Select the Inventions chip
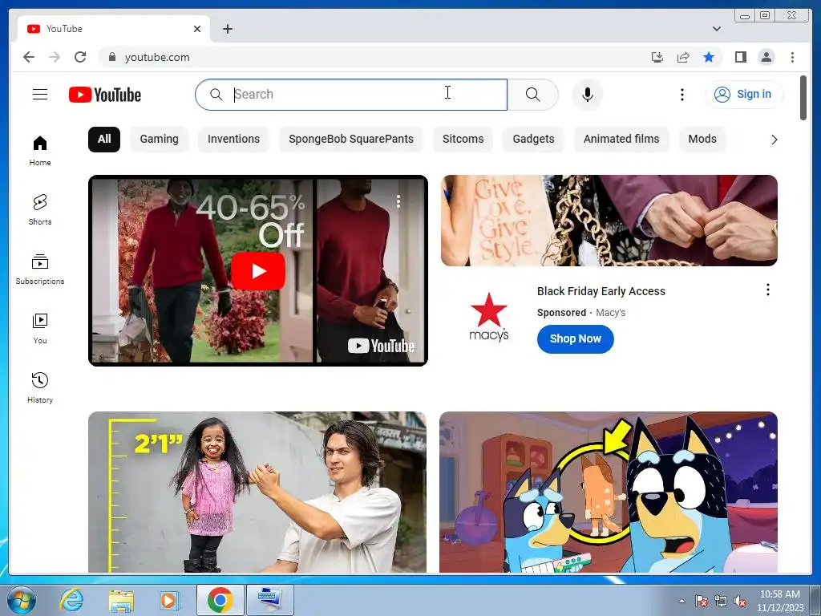This screenshot has height=616, width=821. pyautogui.click(x=233, y=140)
